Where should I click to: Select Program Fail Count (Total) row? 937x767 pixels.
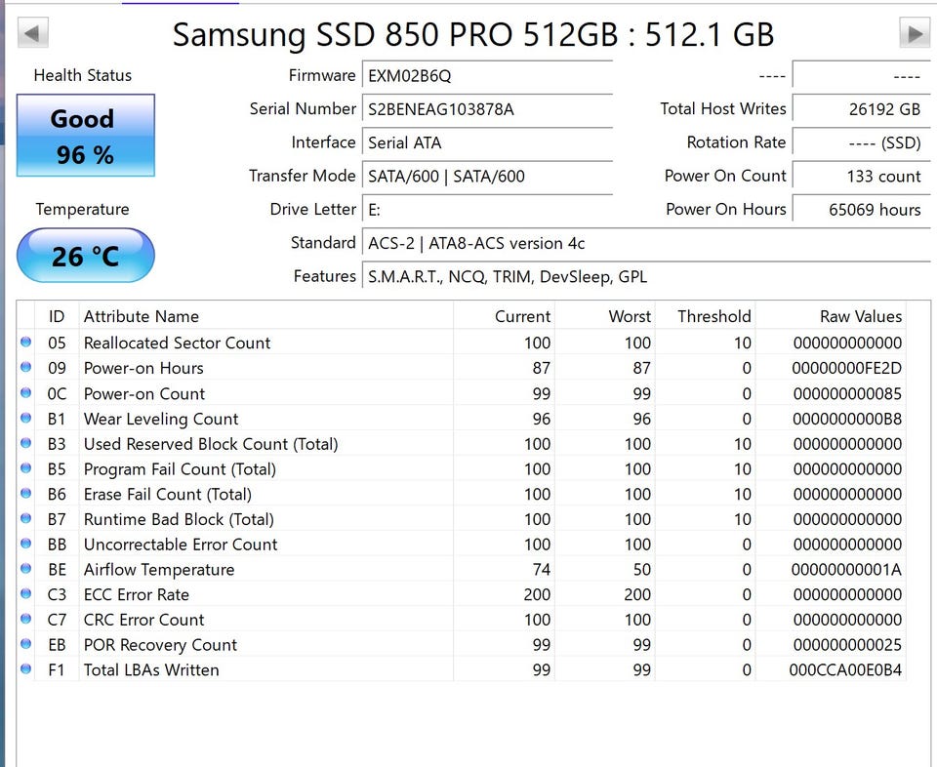click(x=462, y=469)
